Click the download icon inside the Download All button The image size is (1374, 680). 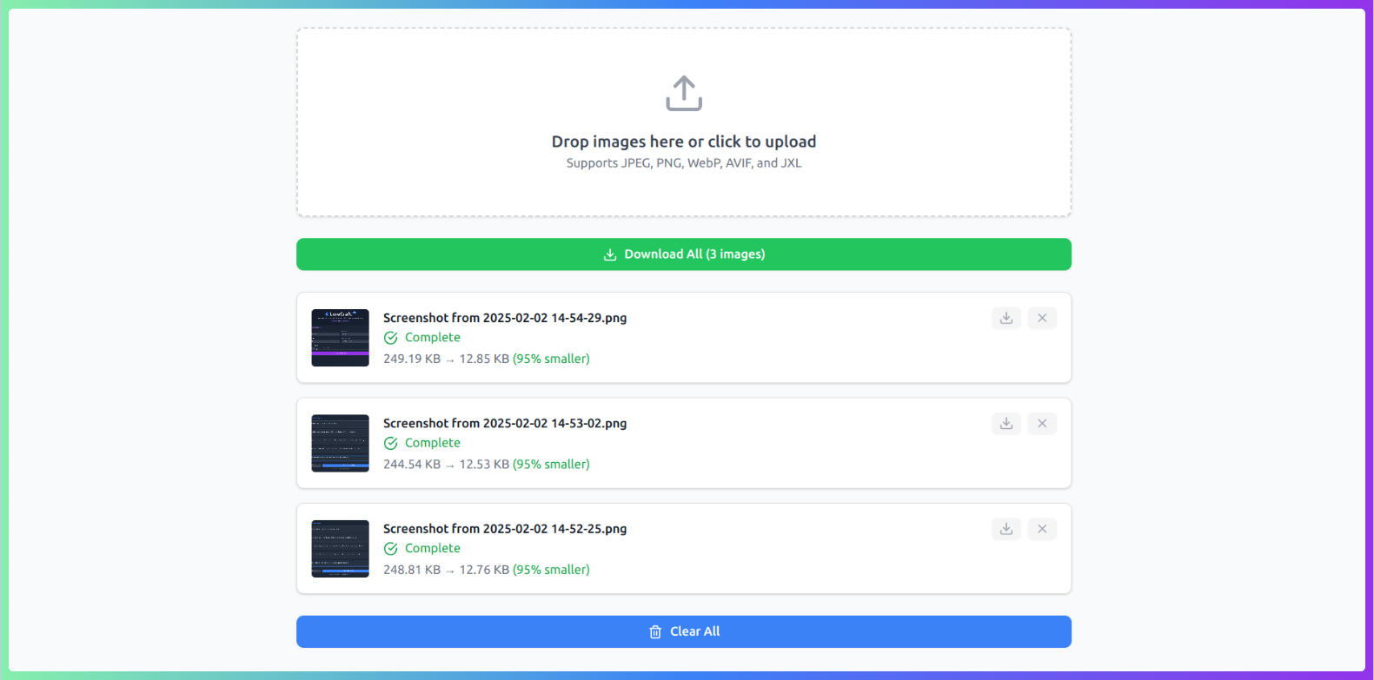tap(610, 254)
